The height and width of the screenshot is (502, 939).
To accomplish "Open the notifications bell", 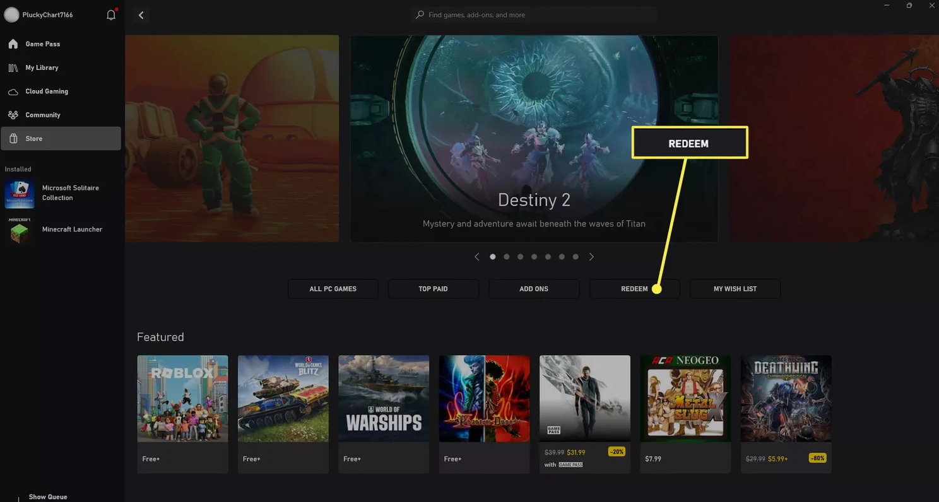I will click(111, 15).
